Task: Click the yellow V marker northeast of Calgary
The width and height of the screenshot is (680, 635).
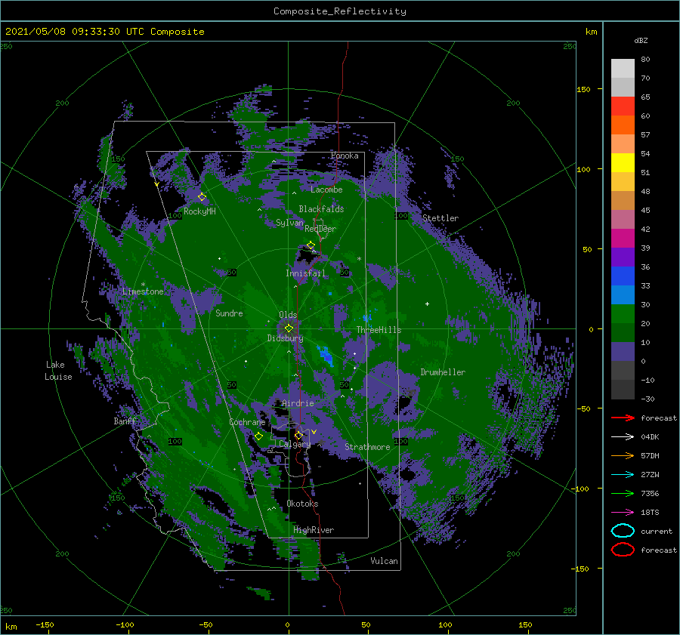Action: coord(314,432)
